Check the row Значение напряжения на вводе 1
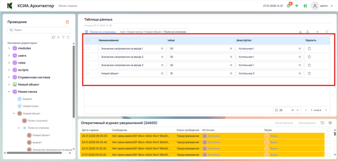This screenshot has width=338, height=161. 88,48
